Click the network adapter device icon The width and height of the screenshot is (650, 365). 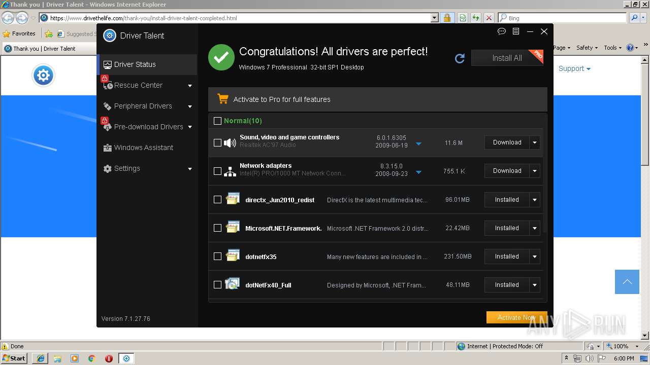coord(230,171)
